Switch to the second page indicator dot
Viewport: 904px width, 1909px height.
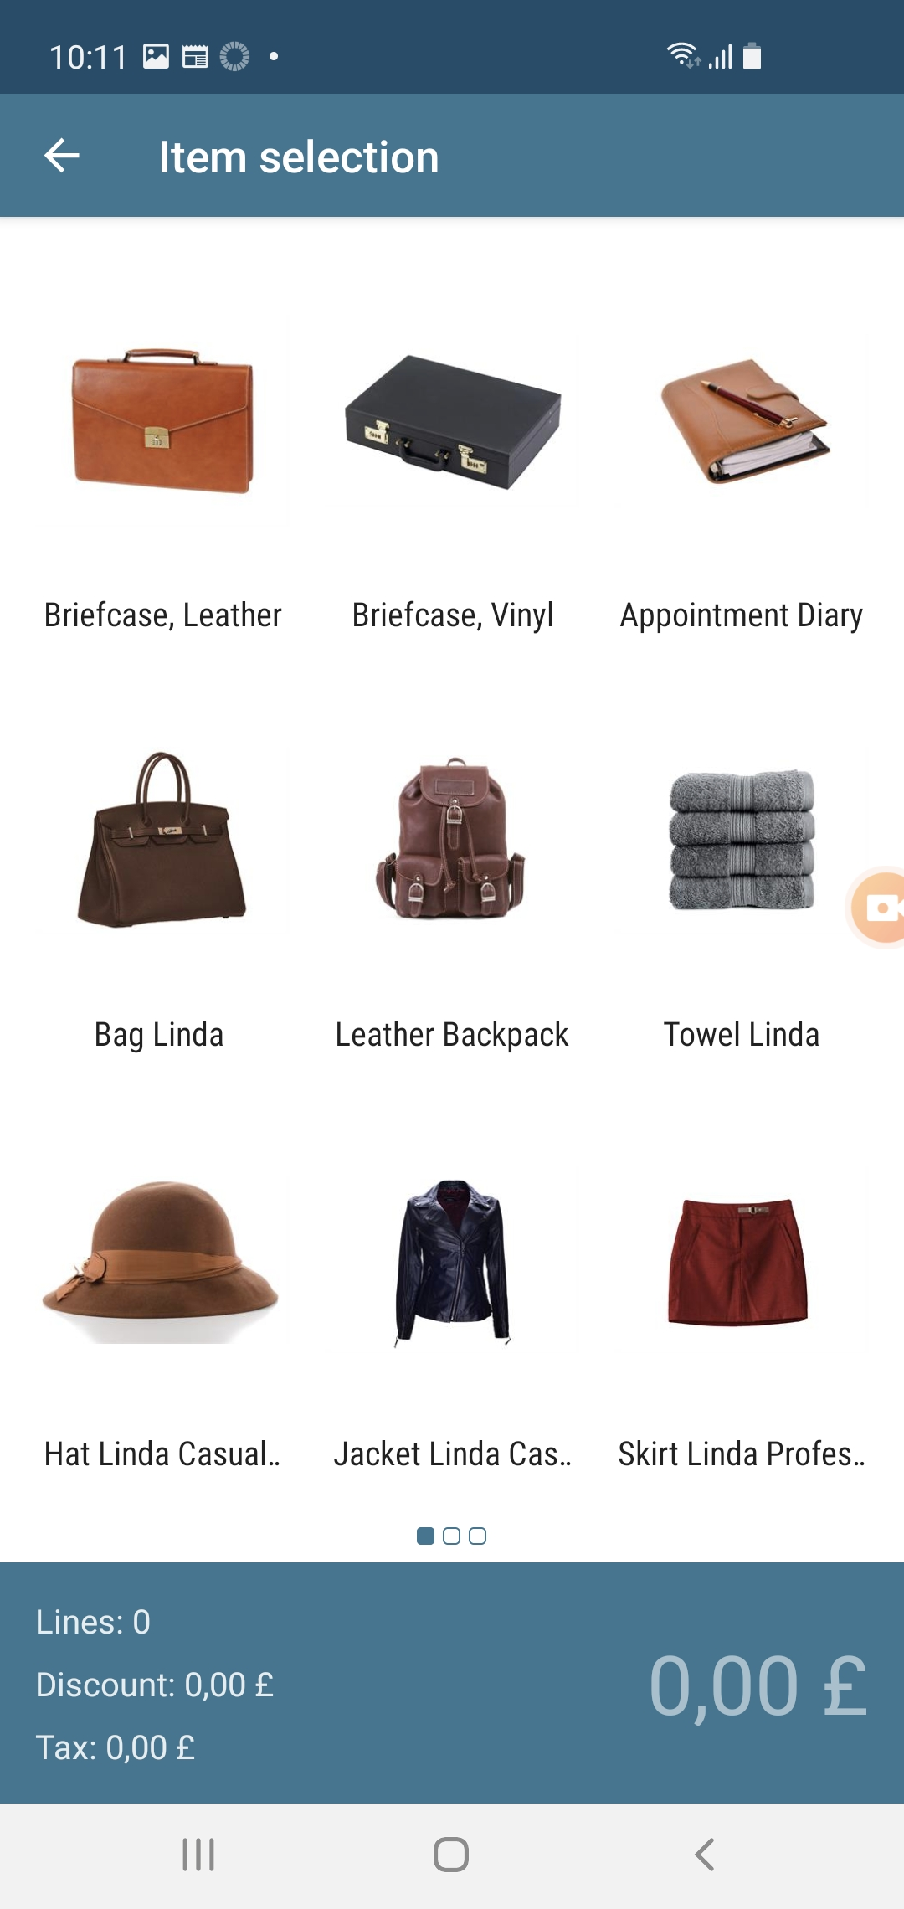pos(451,1536)
